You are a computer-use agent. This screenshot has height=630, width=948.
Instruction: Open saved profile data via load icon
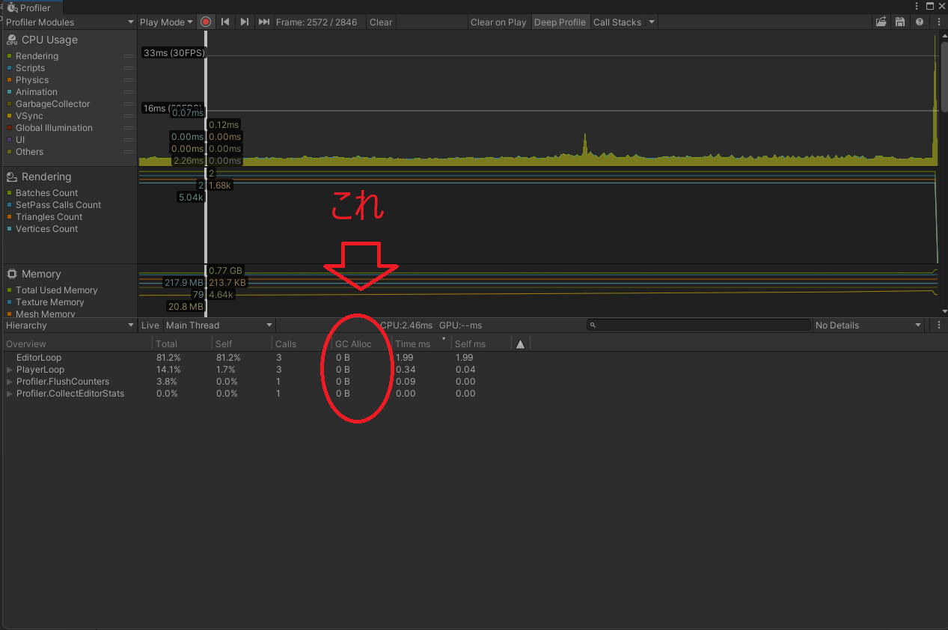(x=881, y=22)
